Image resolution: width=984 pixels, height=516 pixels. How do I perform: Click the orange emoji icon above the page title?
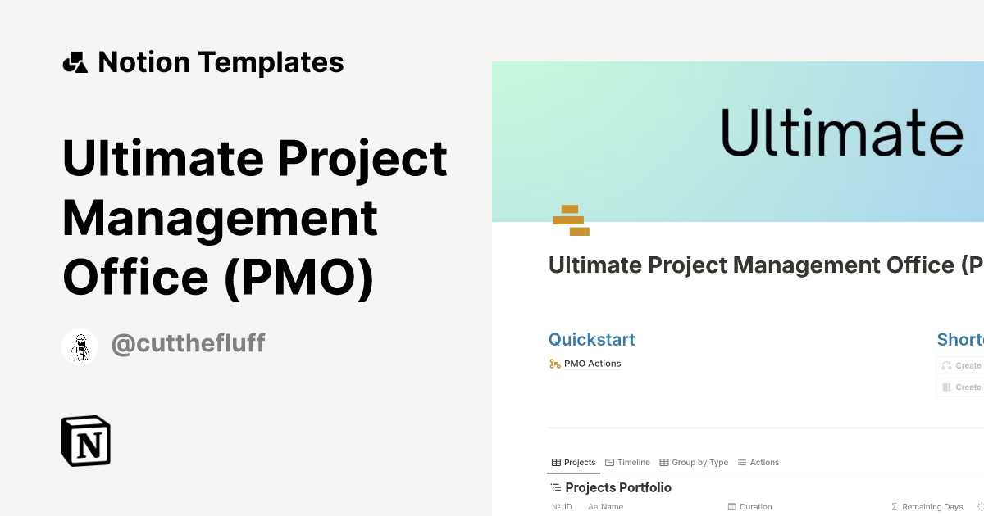pos(571,220)
